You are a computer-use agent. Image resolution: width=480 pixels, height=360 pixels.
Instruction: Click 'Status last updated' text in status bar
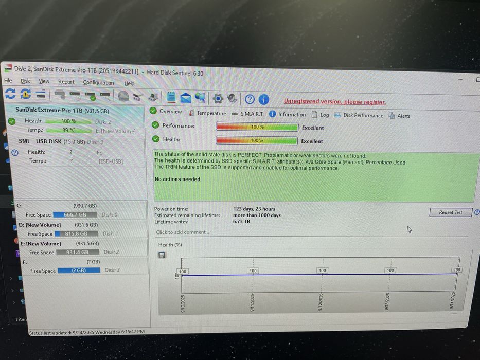tap(86, 332)
